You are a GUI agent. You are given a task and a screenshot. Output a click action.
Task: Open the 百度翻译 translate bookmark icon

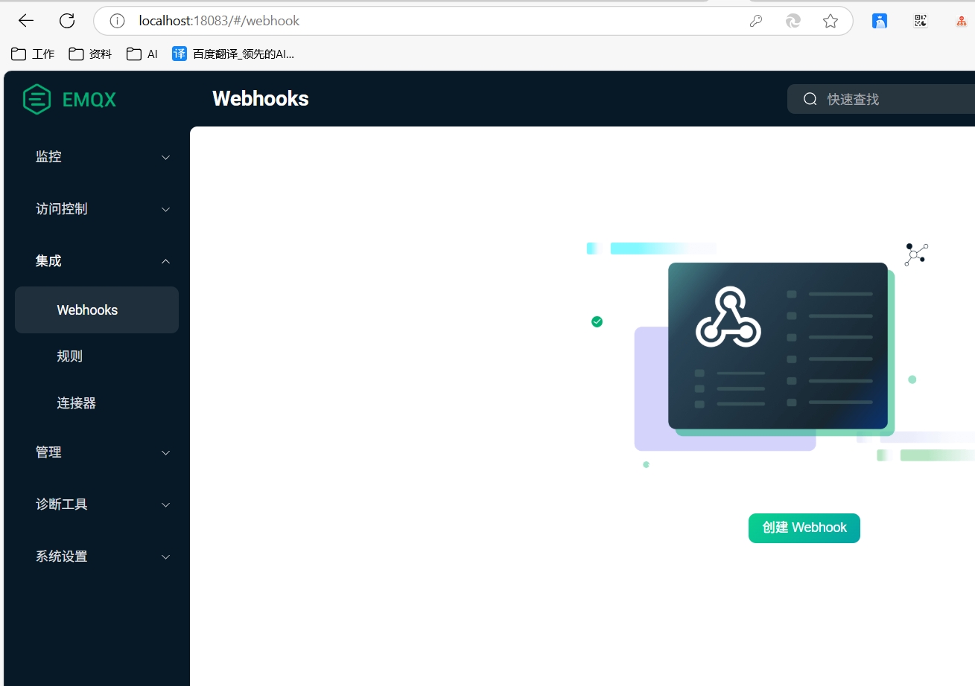pyautogui.click(x=179, y=54)
